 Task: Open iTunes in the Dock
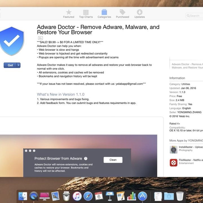tap(77, 196)
